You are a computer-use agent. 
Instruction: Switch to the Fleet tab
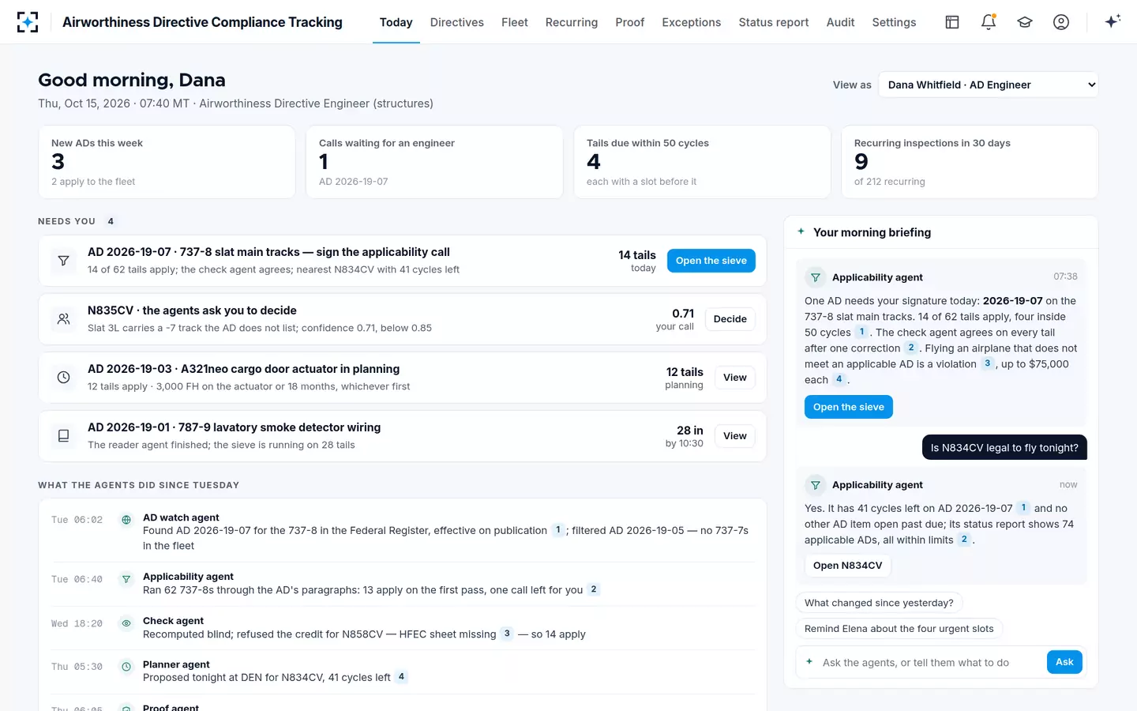tap(515, 22)
